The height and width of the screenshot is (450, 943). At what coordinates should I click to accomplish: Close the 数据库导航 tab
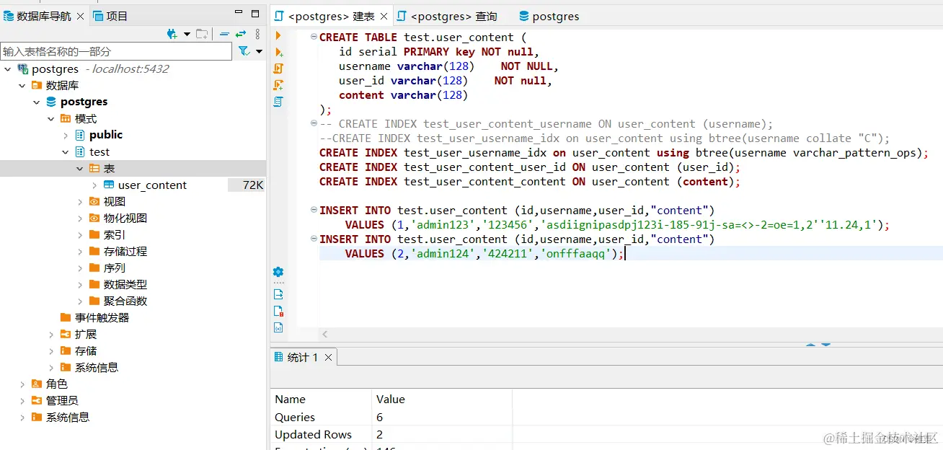pos(79,16)
